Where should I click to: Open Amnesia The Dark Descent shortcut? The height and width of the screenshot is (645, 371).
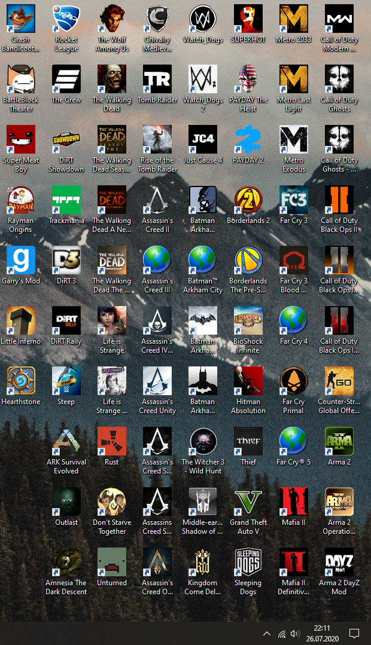(x=66, y=563)
